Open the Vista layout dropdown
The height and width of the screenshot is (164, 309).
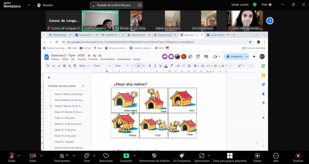click(x=266, y=5)
